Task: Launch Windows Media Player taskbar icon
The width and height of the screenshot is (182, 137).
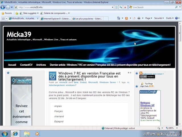Action: tap(37, 134)
